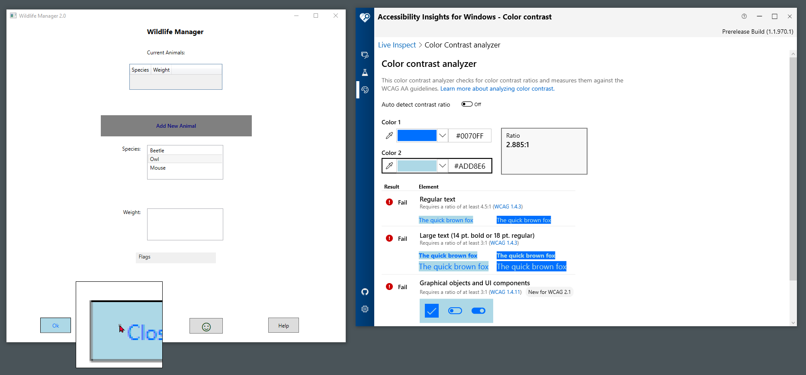Click the Weight input box
Screen dimensions: 806x375
point(185,224)
